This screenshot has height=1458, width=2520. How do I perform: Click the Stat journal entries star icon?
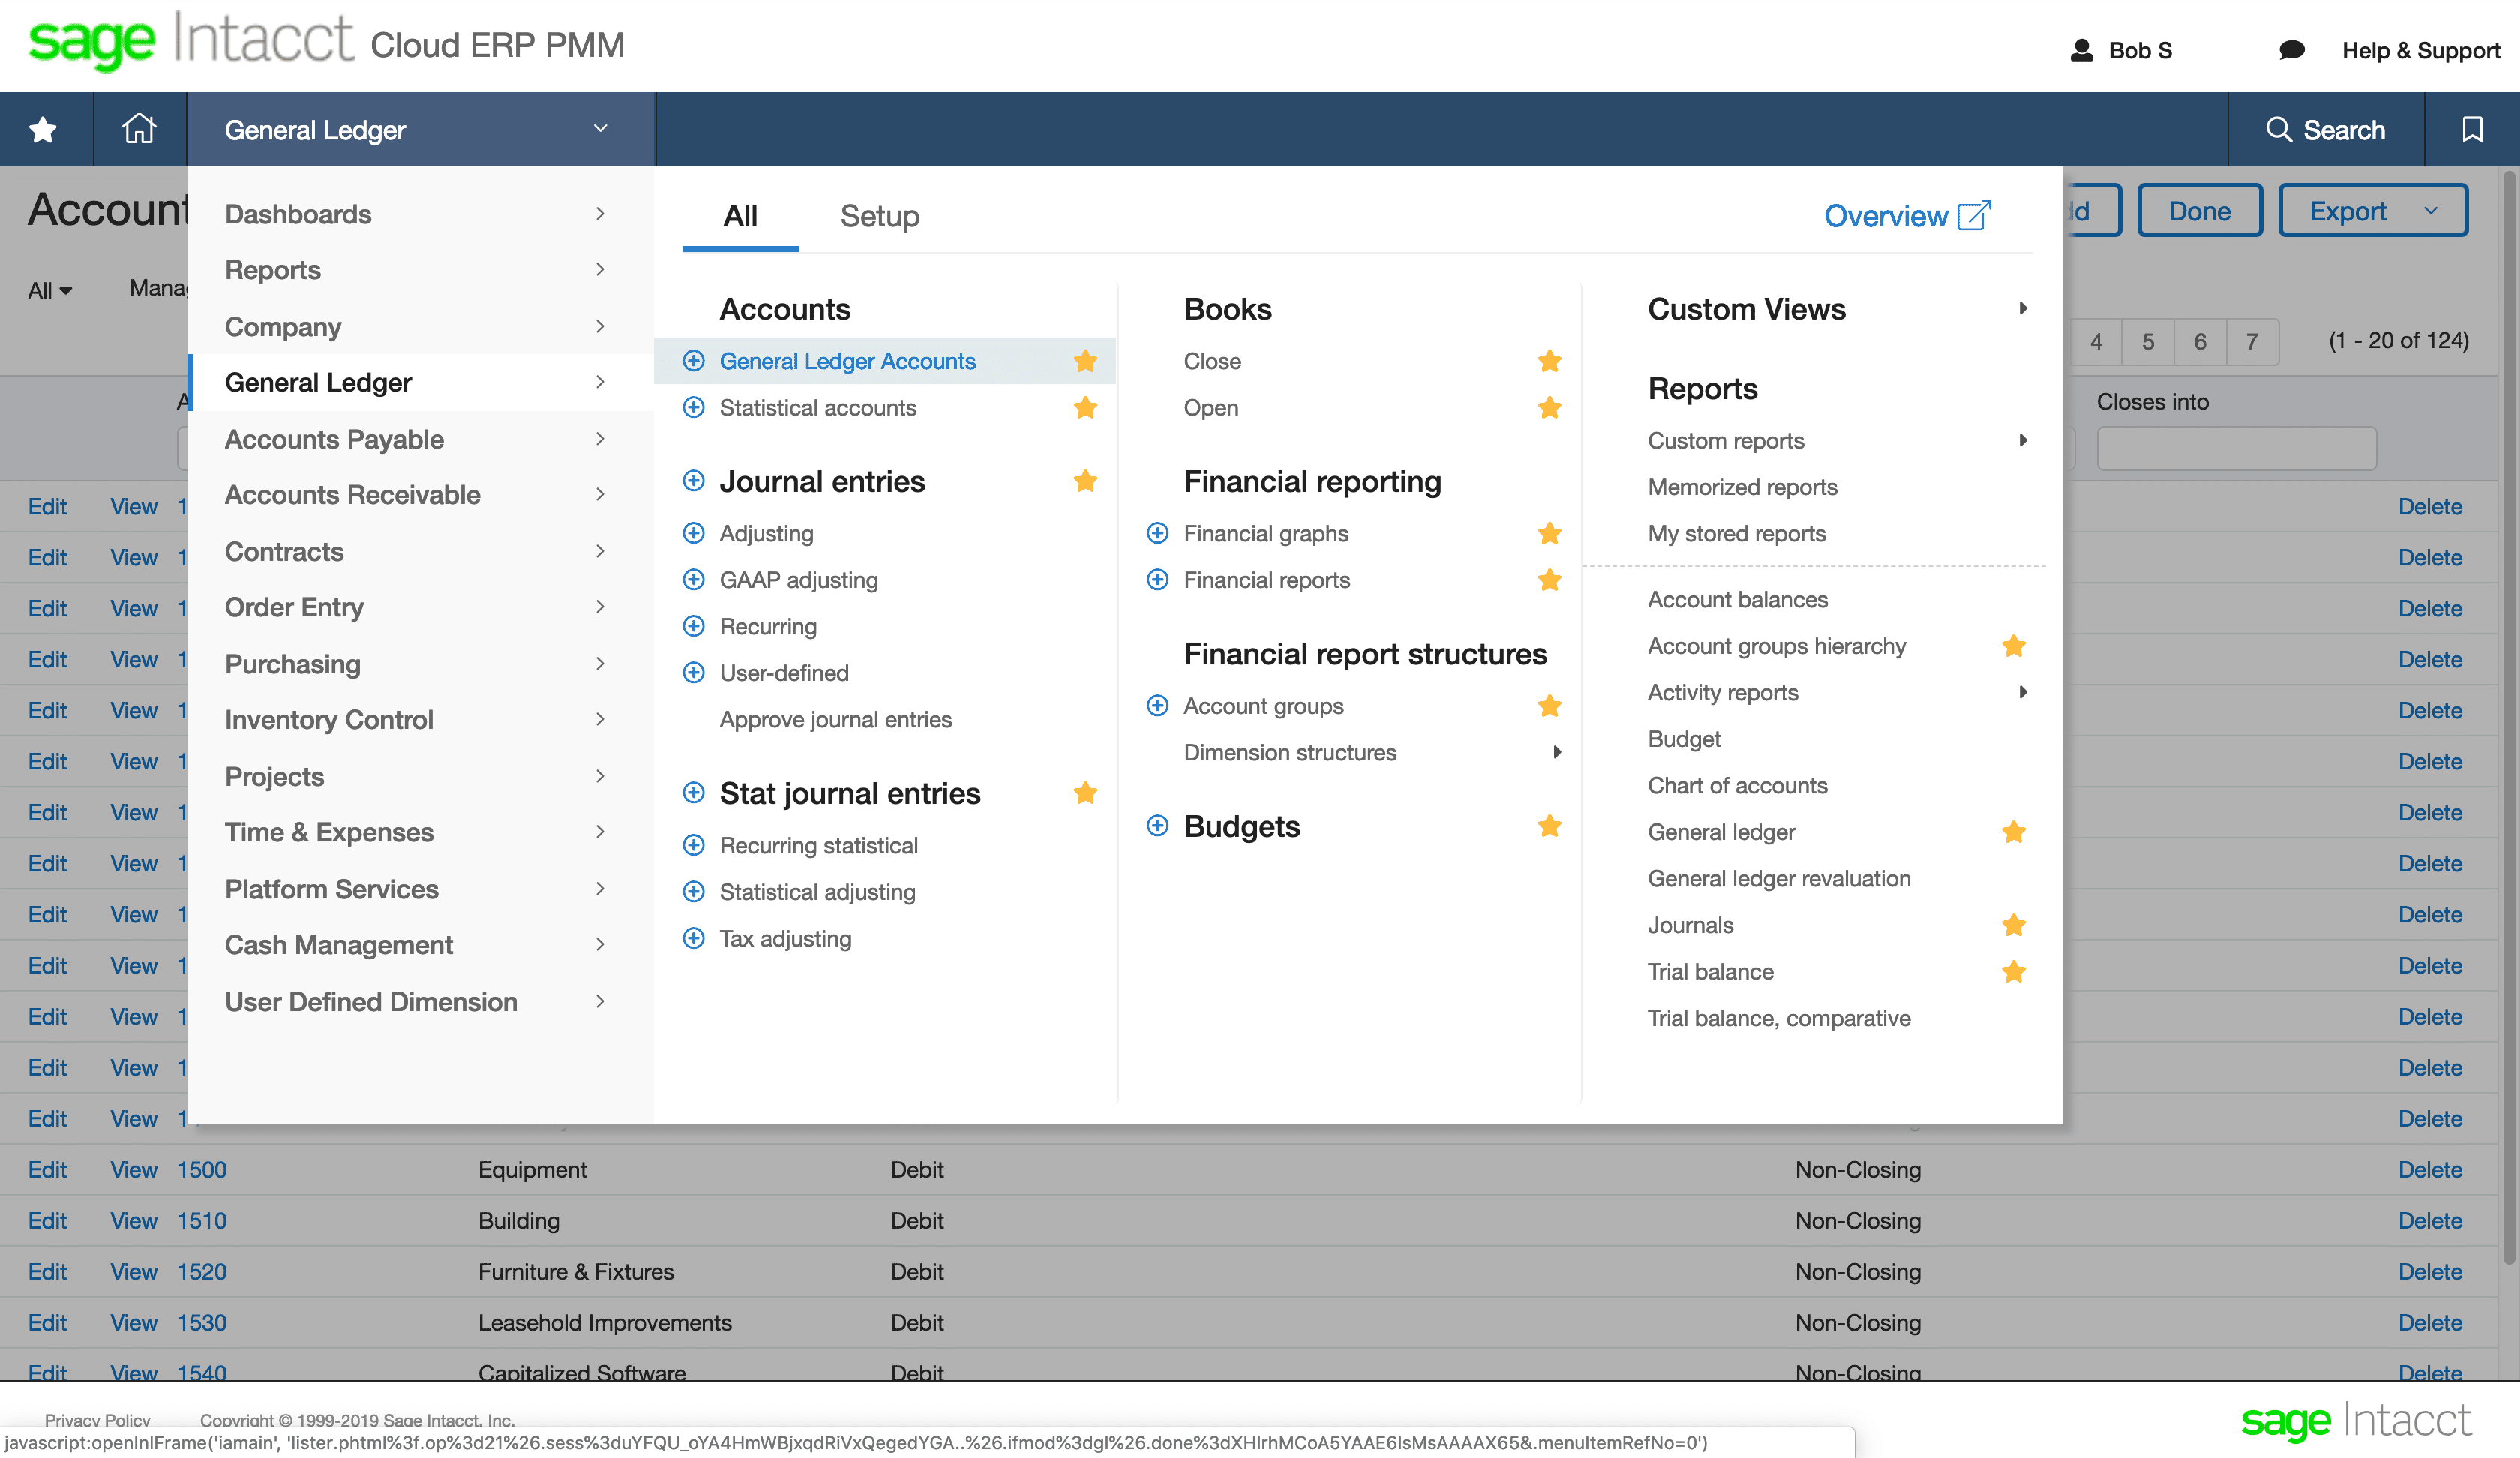point(1087,793)
